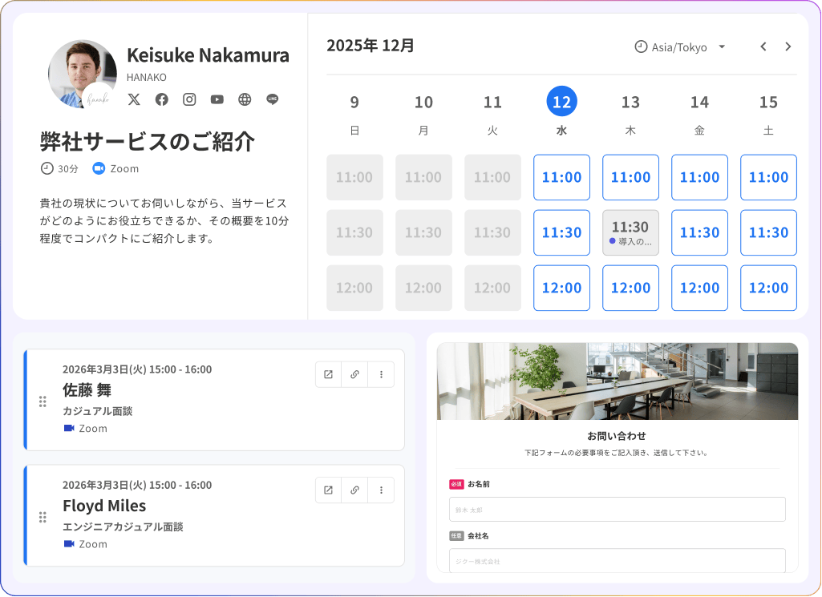Go to previous week with left chevron
This screenshot has height=597, width=822.
click(x=763, y=46)
